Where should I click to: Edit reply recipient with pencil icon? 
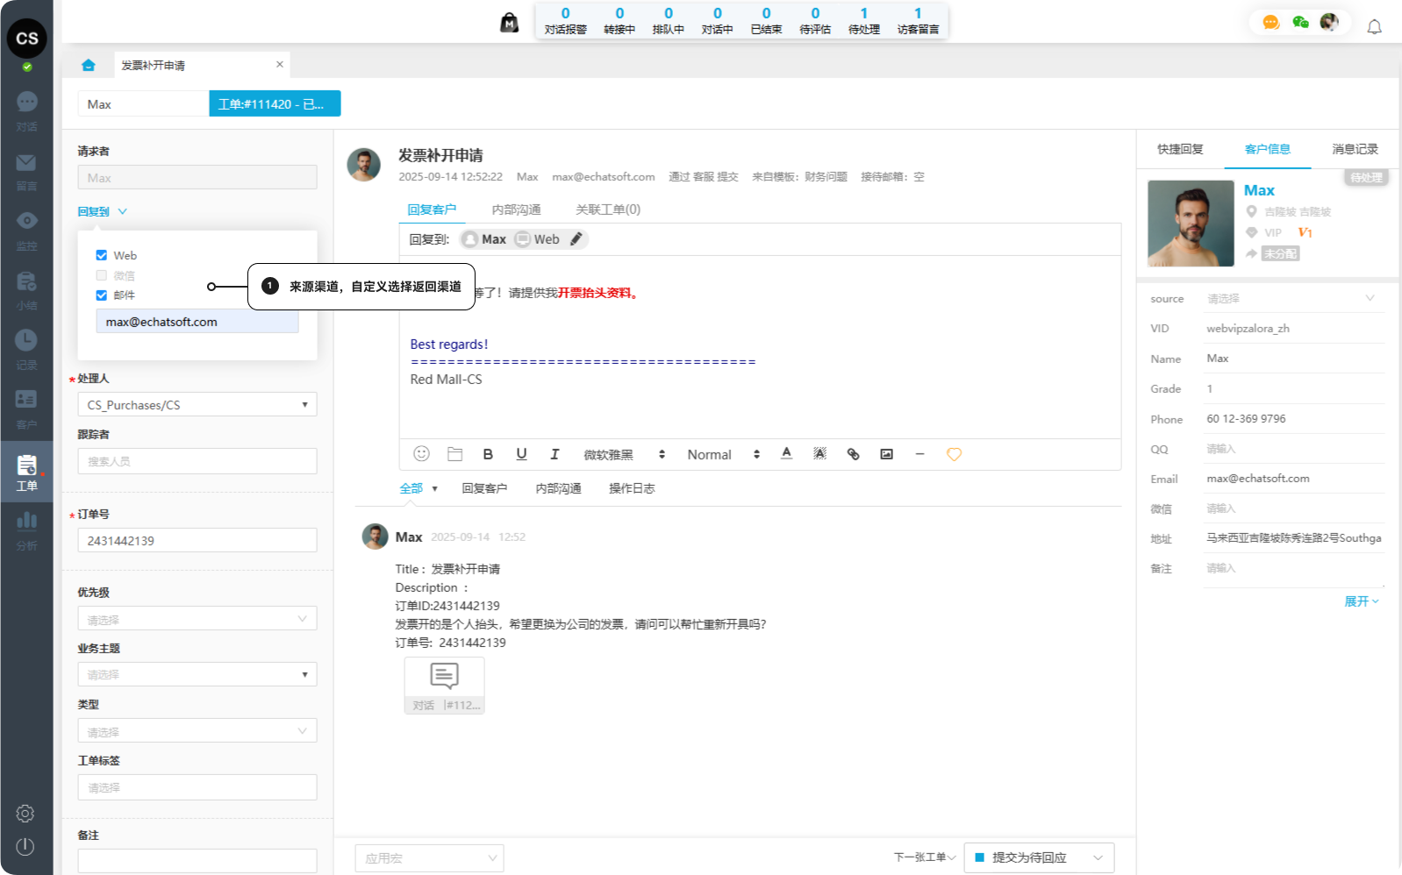click(x=576, y=239)
